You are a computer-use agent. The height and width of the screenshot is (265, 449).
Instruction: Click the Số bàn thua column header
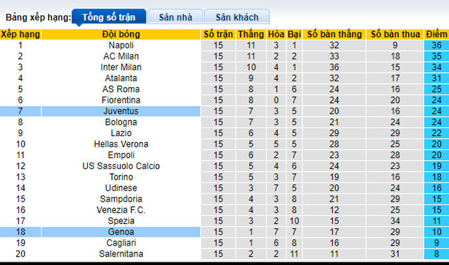(394, 34)
